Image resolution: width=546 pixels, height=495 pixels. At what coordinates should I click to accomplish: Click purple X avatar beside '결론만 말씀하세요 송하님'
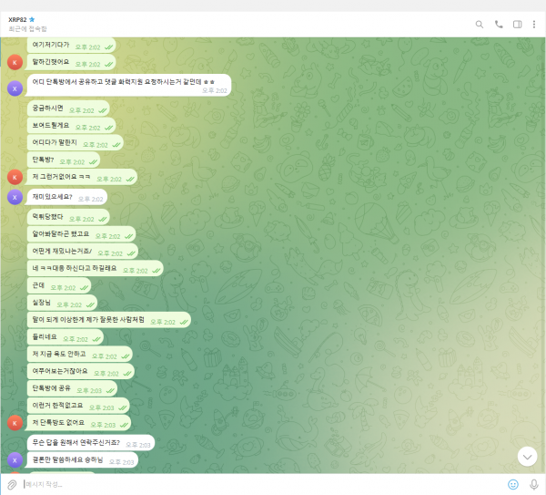[x=14, y=461]
